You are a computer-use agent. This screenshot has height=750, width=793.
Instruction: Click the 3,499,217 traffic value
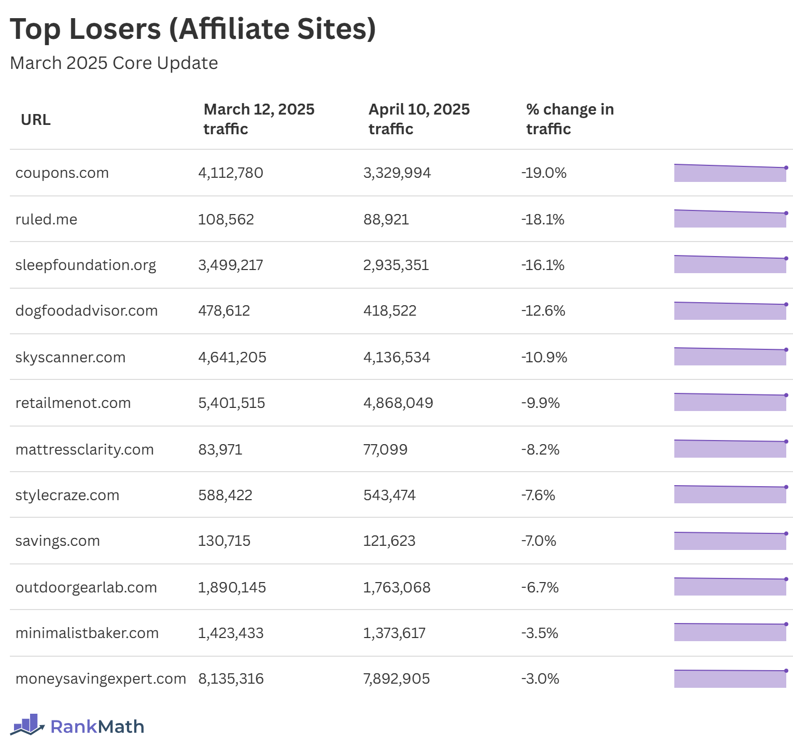(231, 265)
